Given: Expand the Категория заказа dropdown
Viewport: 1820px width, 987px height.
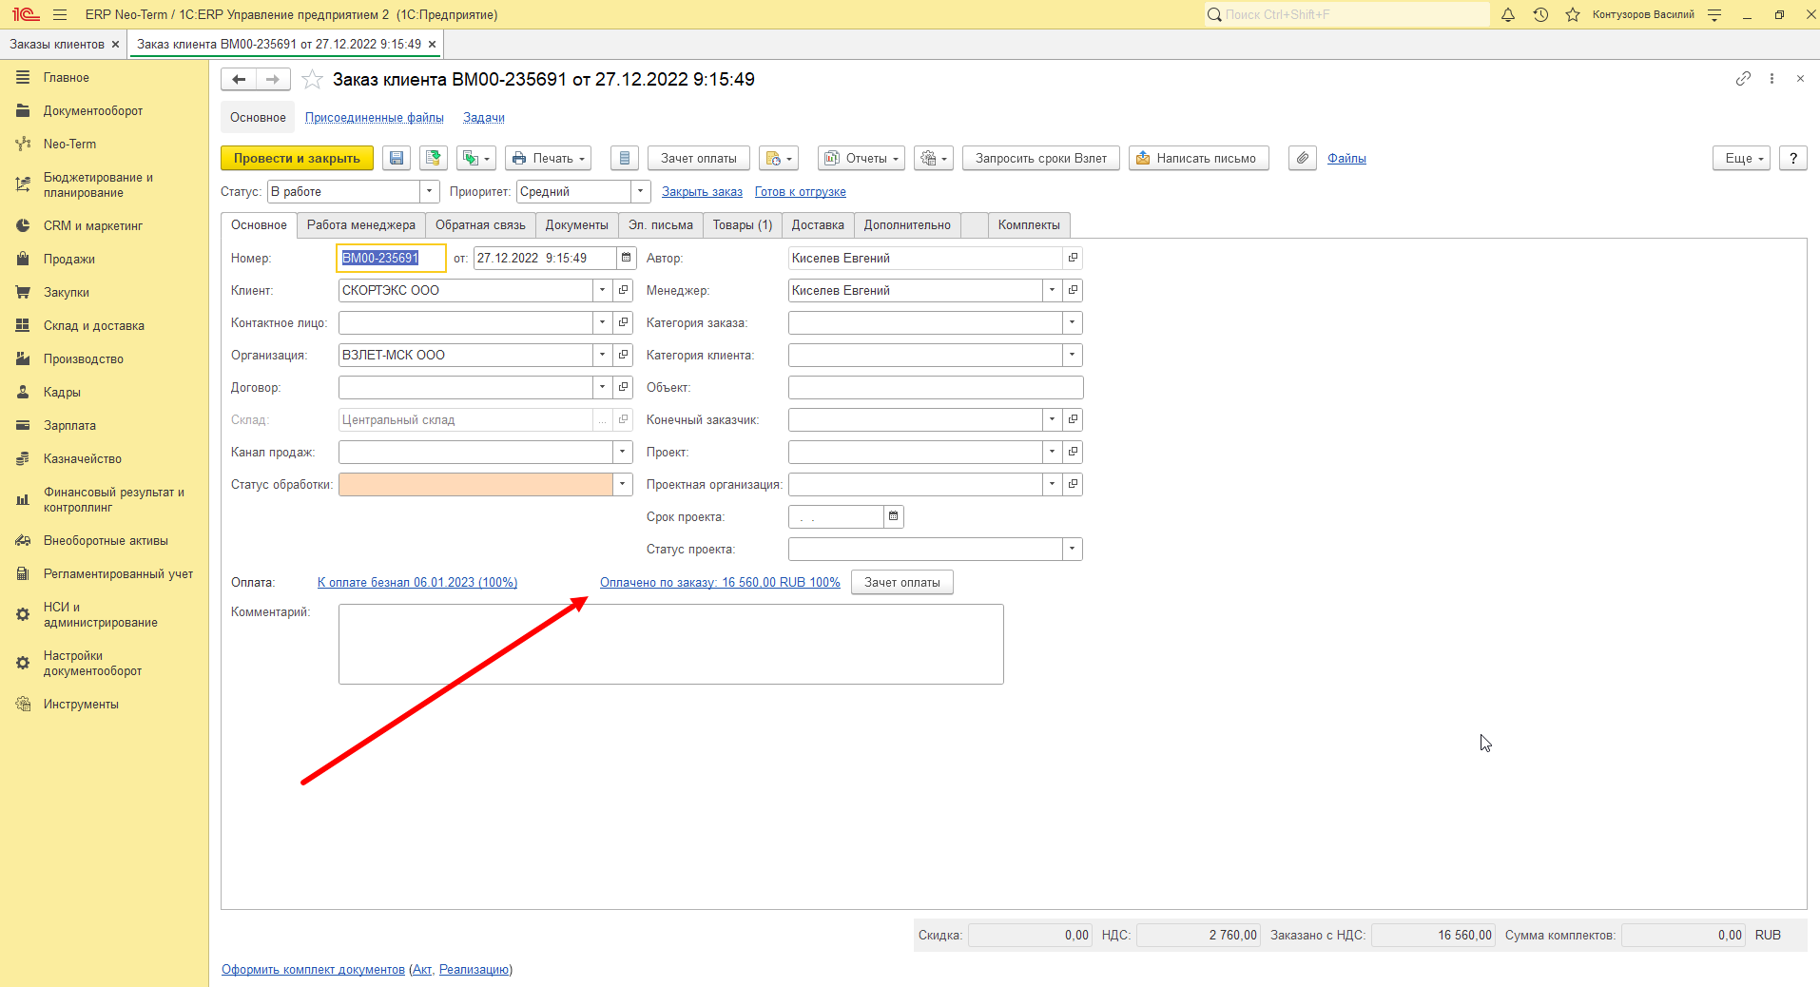Looking at the screenshot, I should (x=1073, y=322).
